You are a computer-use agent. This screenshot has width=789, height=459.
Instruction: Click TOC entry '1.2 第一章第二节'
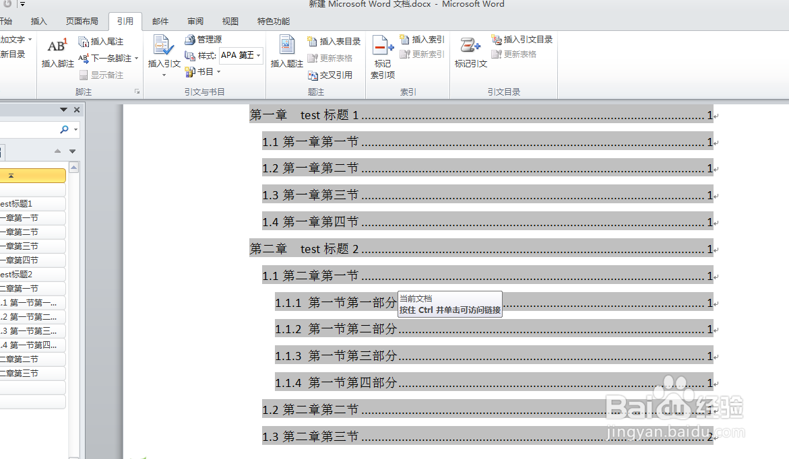488,168
